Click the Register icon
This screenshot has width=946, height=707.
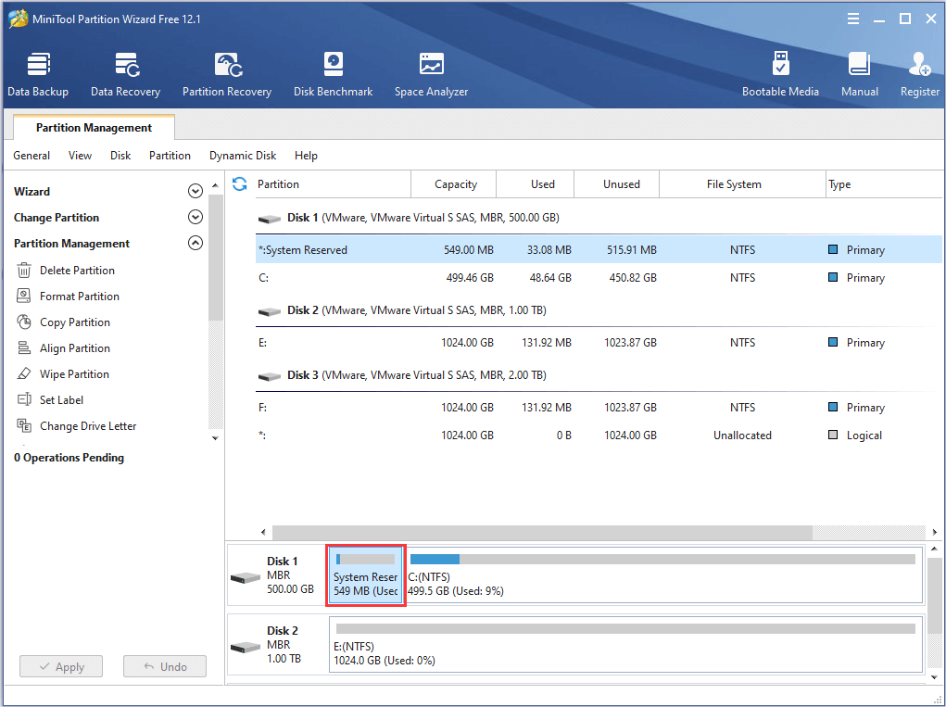coord(919,74)
